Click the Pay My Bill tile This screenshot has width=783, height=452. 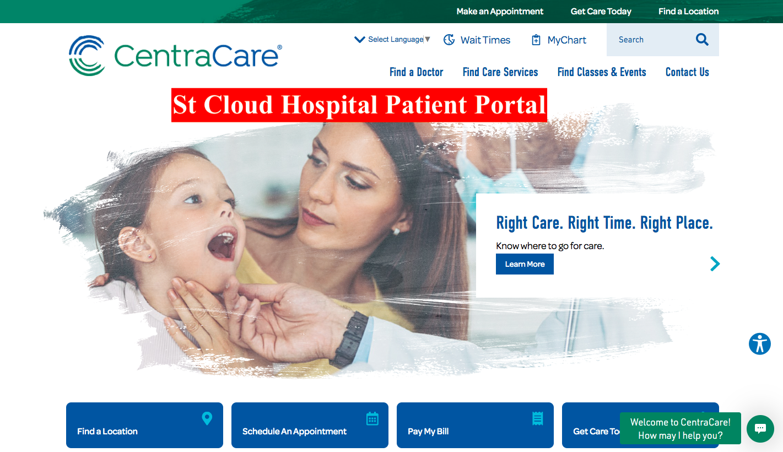(475, 425)
